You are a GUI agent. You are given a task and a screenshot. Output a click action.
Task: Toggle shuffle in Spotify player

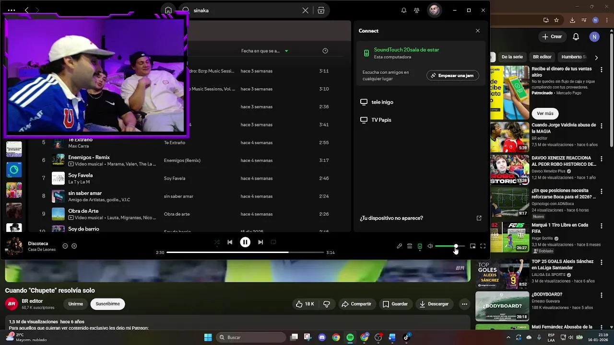click(x=217, y=242)
